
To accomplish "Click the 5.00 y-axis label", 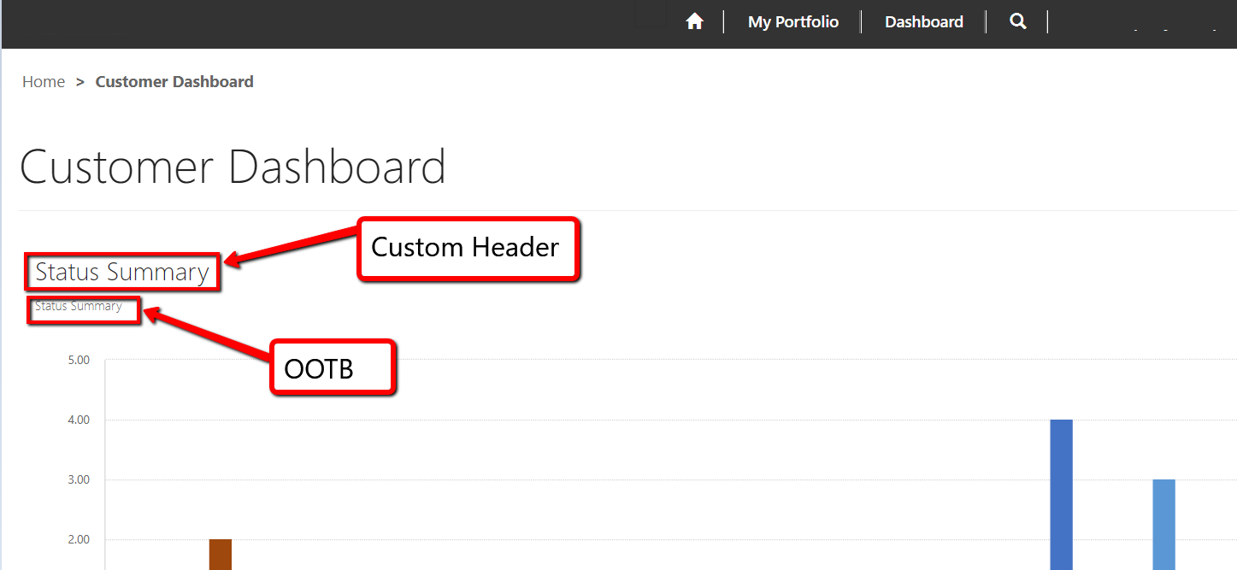I will coord(78,360).
